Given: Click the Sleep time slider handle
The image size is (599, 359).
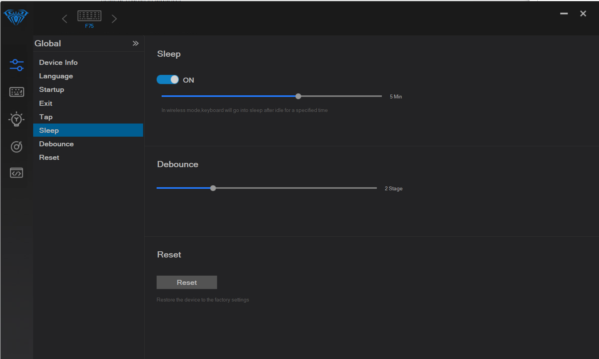Looking at the screenshot, I should click(298, 96).
